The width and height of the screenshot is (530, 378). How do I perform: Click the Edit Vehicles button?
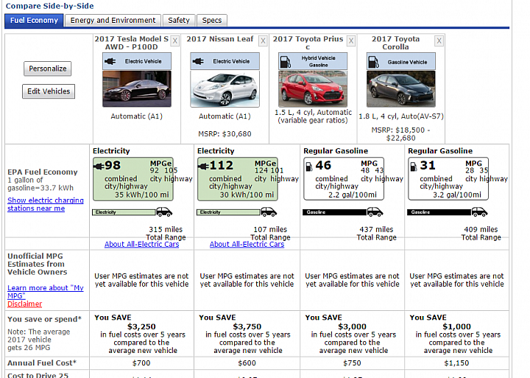[49, 91]
